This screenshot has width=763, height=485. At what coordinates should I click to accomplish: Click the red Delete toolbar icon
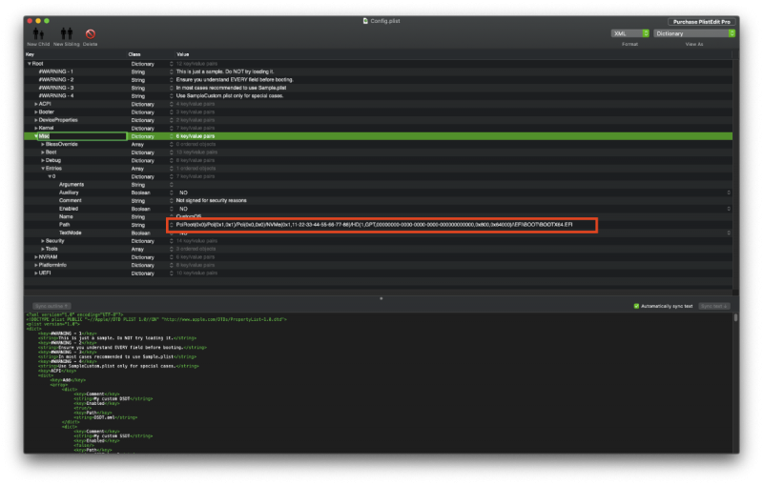coord(90,34)
